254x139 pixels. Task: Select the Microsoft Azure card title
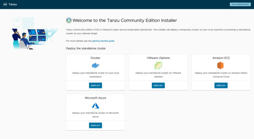pos(96,98)
